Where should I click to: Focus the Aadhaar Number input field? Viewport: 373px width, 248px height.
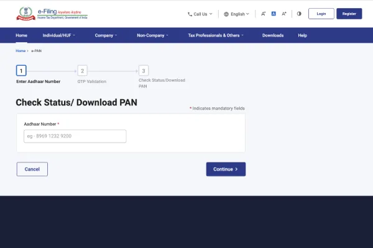pyautogui.click(x=75, y=136)
